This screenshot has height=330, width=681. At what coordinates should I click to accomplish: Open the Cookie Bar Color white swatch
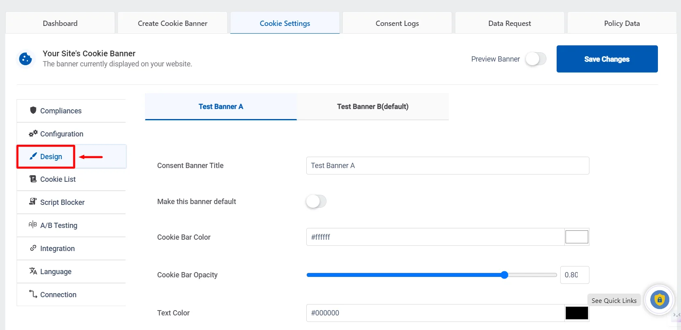(576, 237)
